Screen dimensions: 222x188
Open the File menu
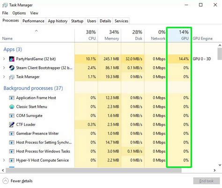point(5,13)
